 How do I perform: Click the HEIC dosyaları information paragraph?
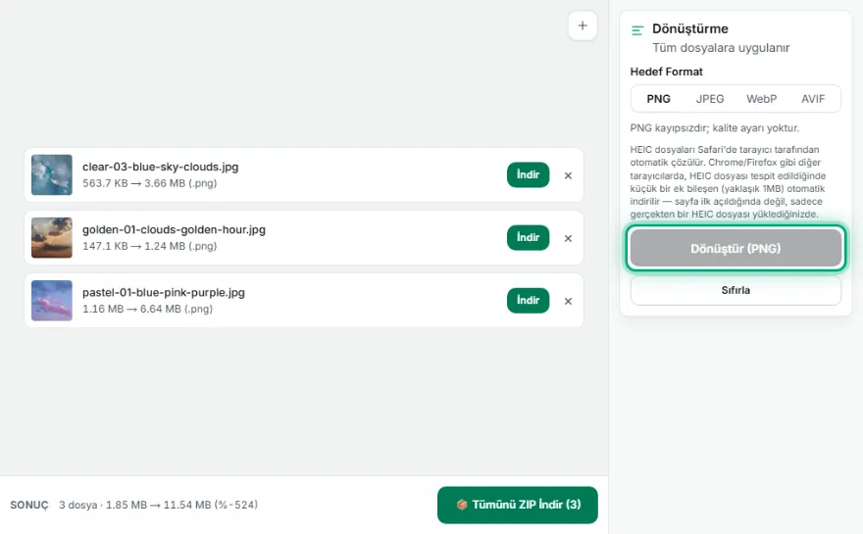pos(728,181)
